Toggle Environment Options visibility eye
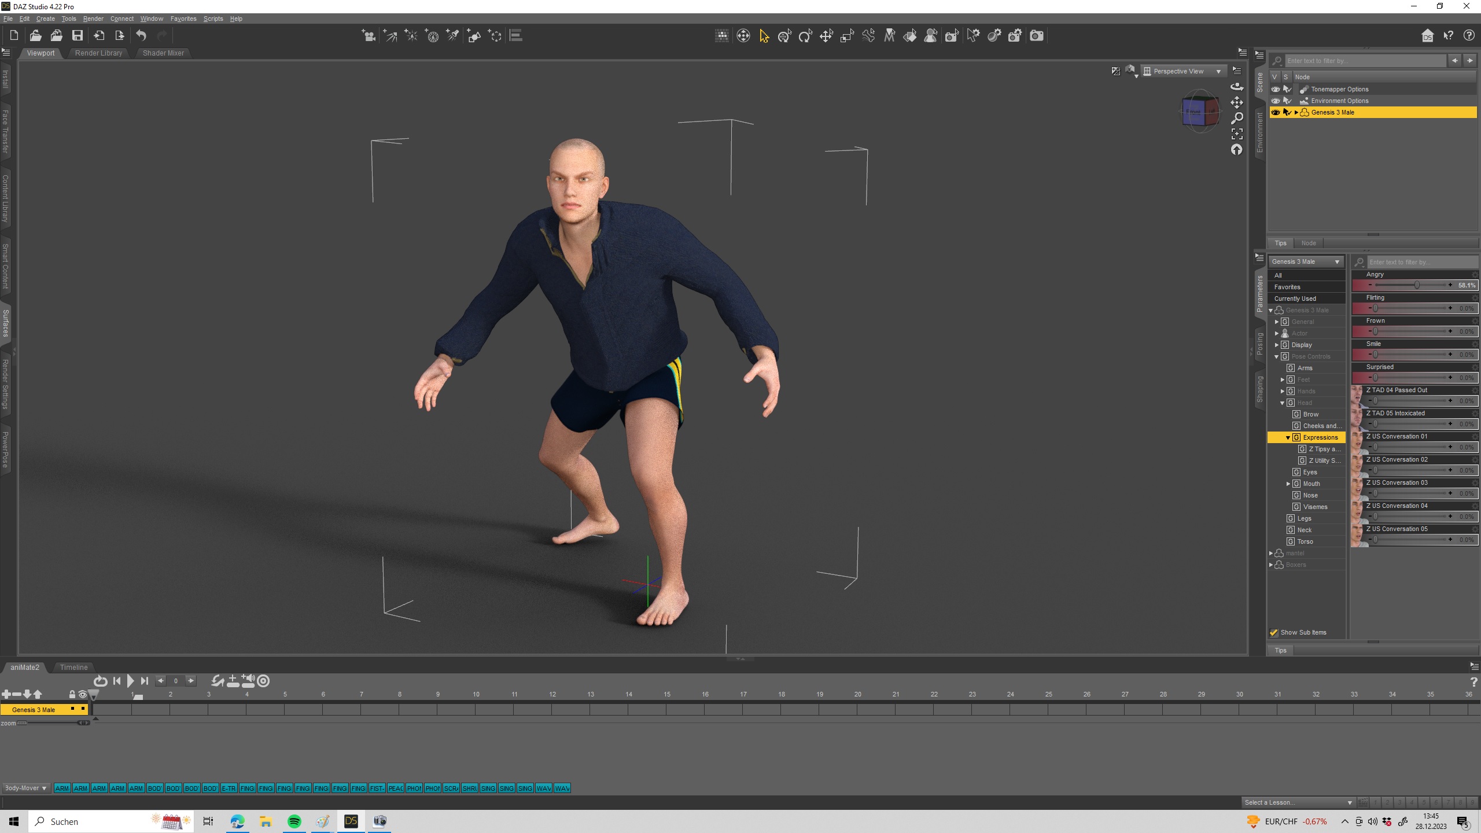This screenshot has height=833, width=1481. (1275, 101)
